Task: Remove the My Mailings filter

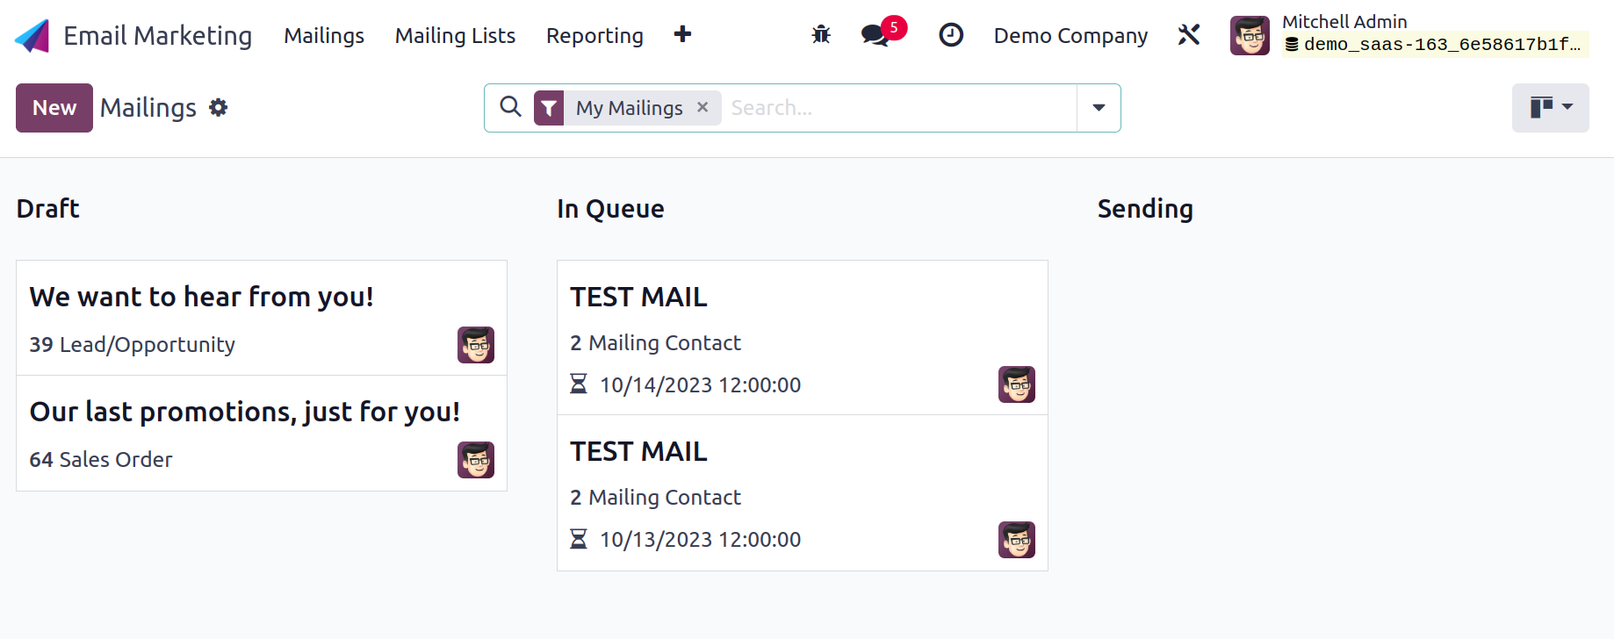Action: coord(703,107)
